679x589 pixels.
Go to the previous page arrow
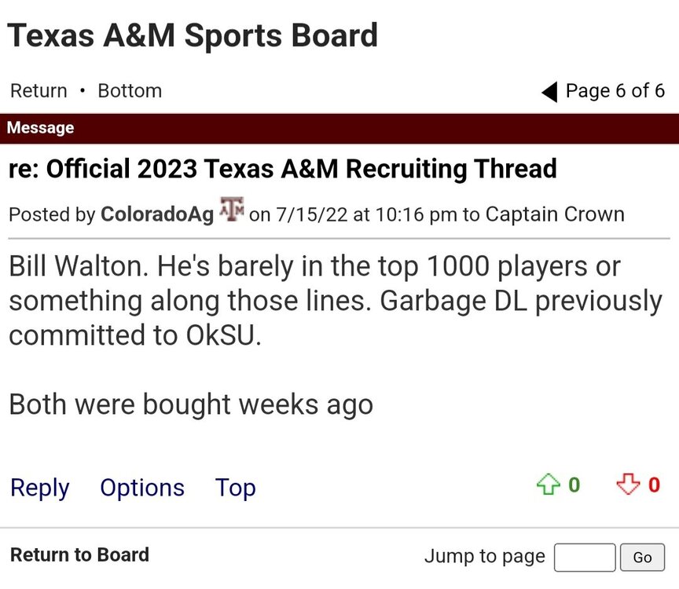pos(549,92)
